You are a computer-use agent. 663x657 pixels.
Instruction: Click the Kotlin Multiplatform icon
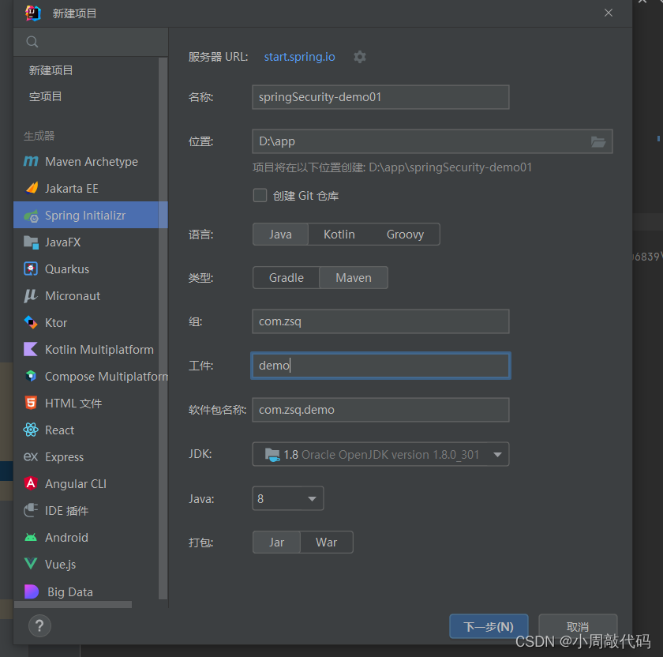coord(31,349)
